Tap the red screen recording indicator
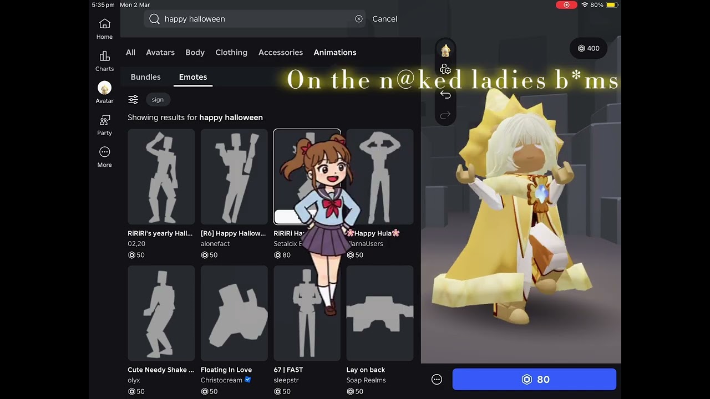 click(x=566, y=5)
